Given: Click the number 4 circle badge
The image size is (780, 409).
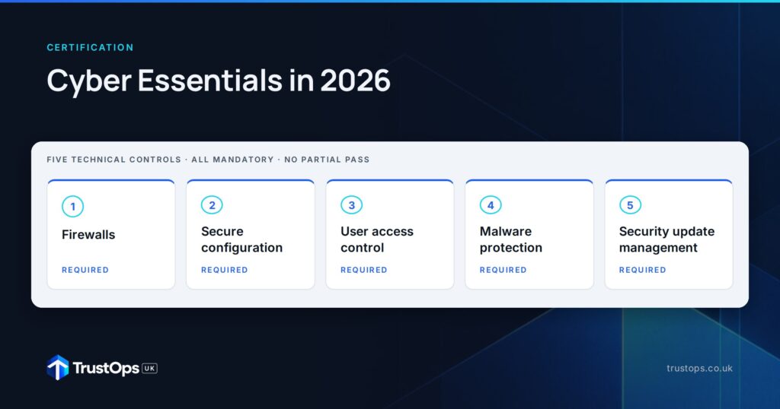Looking at the screenshot, I should (x=491, y=205).
